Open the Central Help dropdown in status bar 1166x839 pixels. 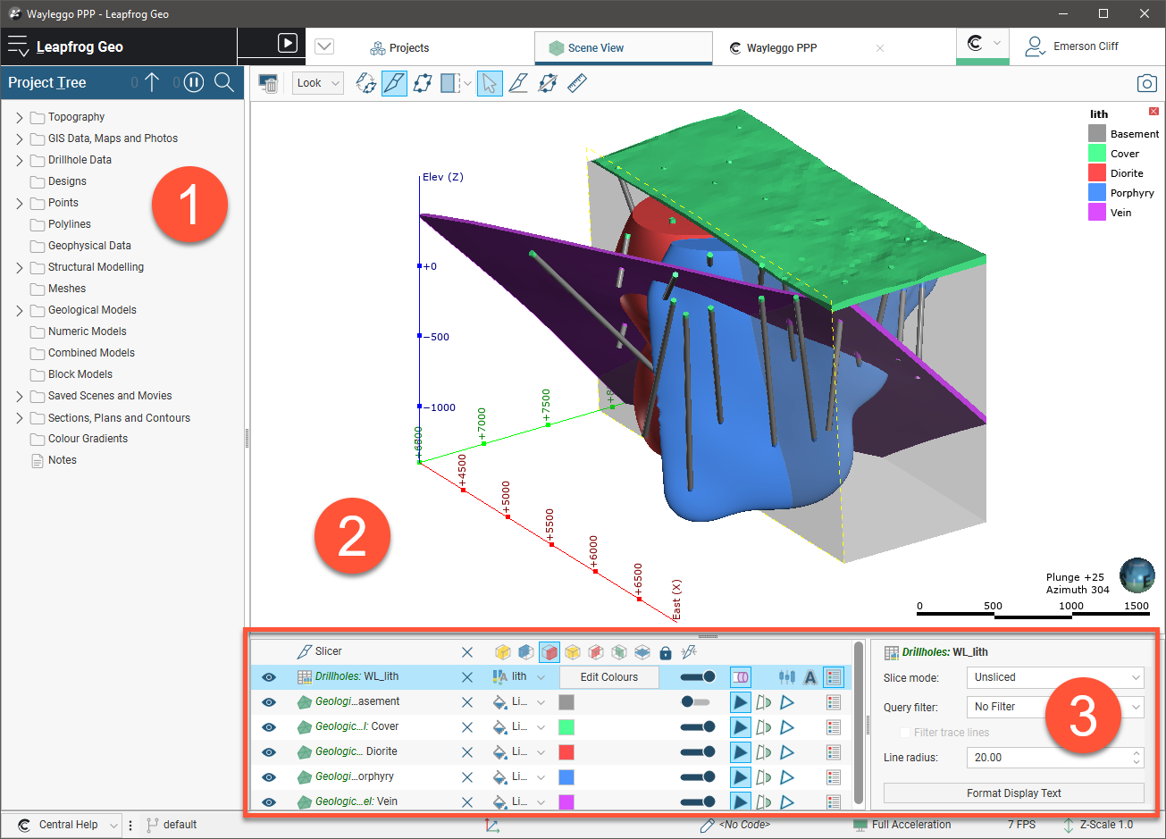pos(113,825)
